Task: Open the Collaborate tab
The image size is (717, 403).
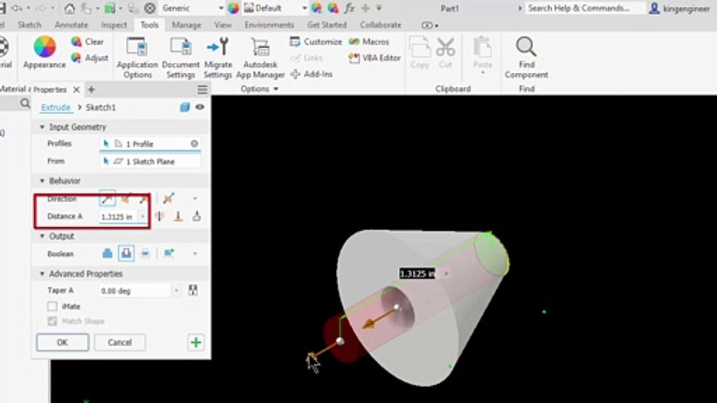Action: click(380, 25)
